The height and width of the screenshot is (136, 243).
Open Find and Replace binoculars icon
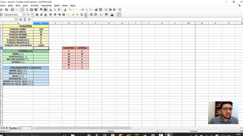83,9
